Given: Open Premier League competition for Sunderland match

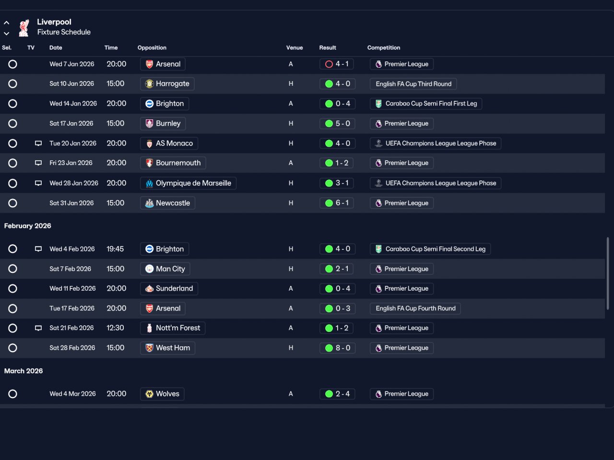Looking at the screenshot, I should click(401, 289).
